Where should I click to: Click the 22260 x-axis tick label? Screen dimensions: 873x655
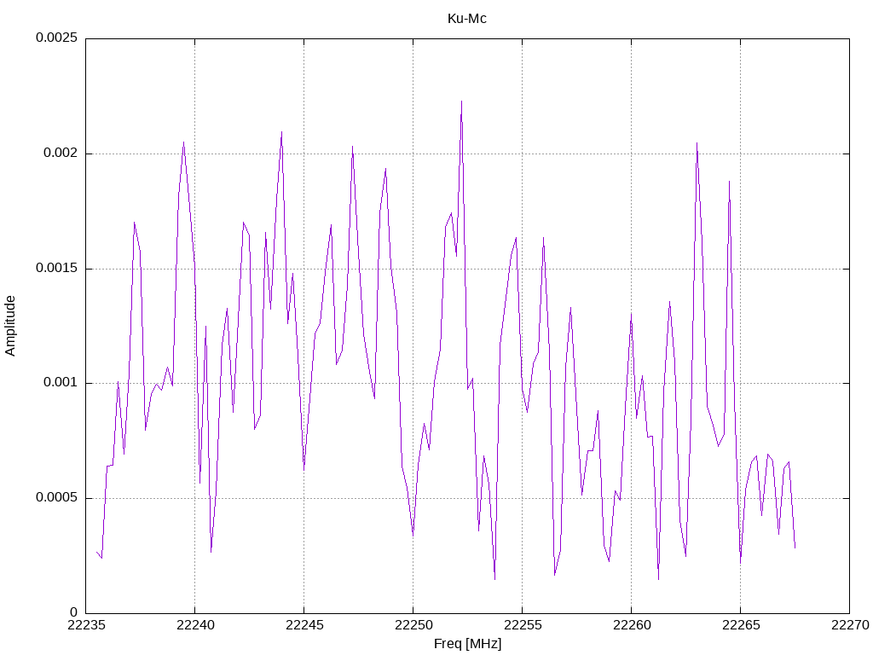coord(632,625)
